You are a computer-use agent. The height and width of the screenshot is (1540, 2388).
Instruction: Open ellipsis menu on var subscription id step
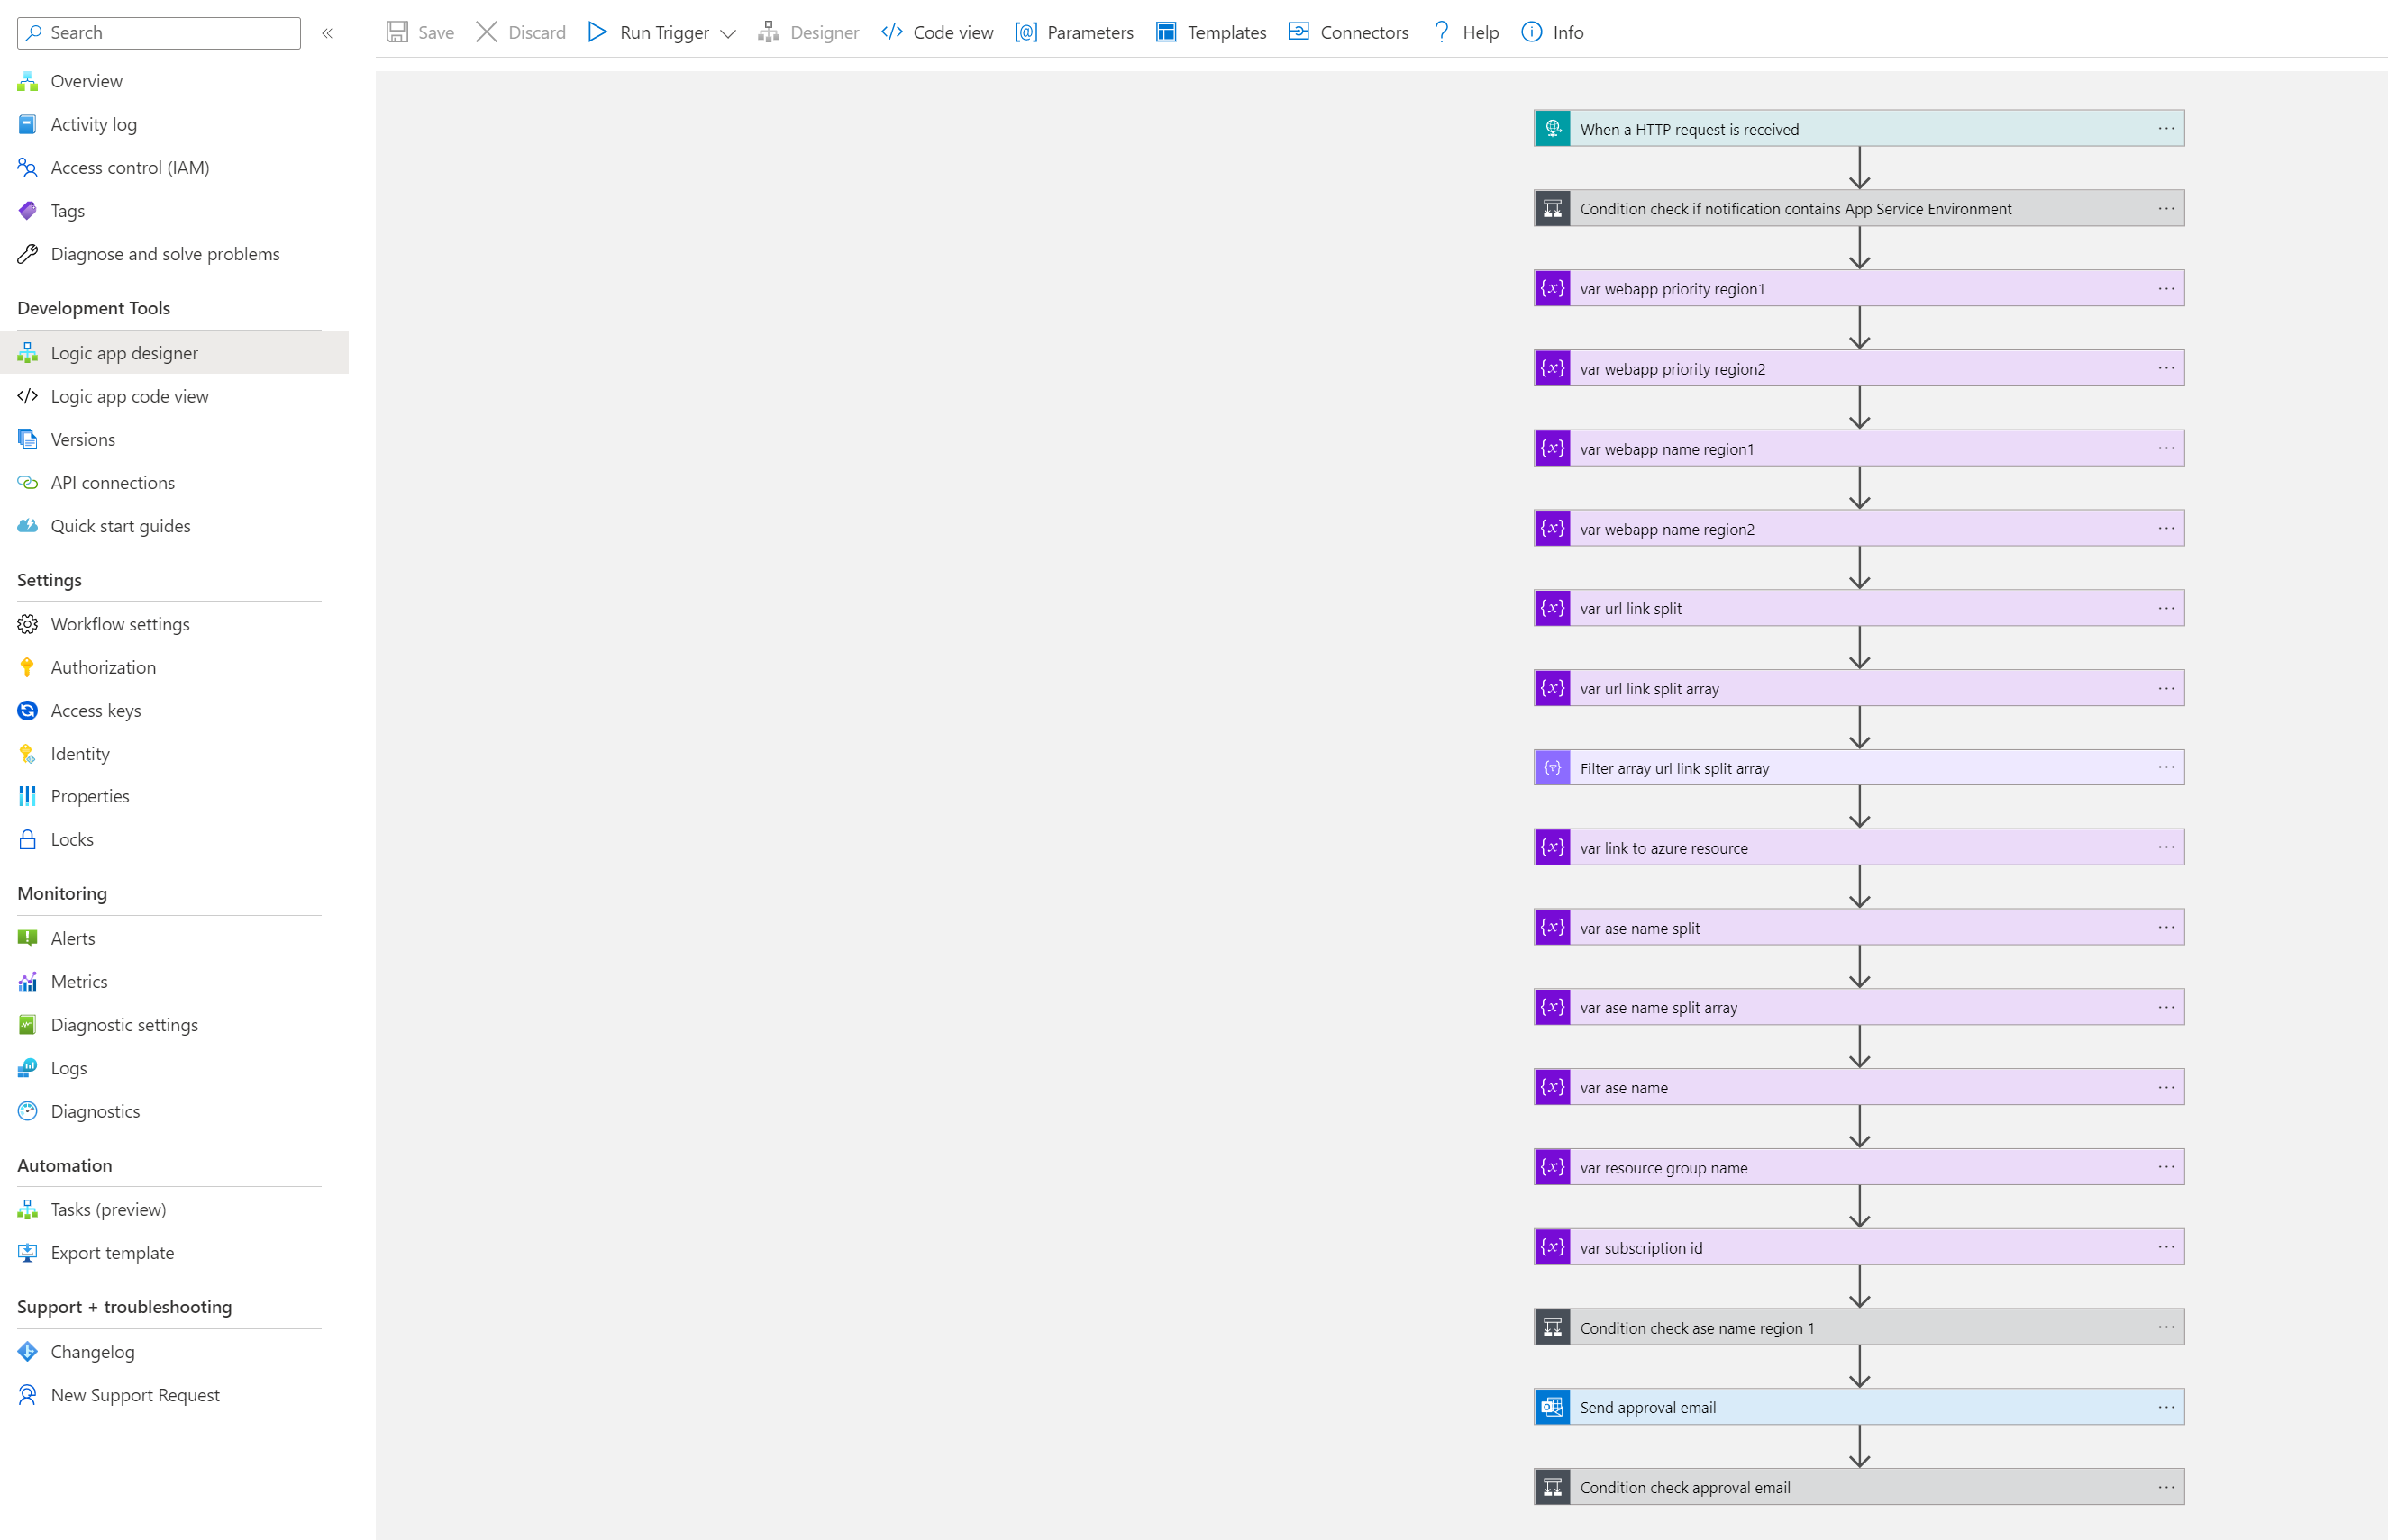[x=2167, y=1247]
